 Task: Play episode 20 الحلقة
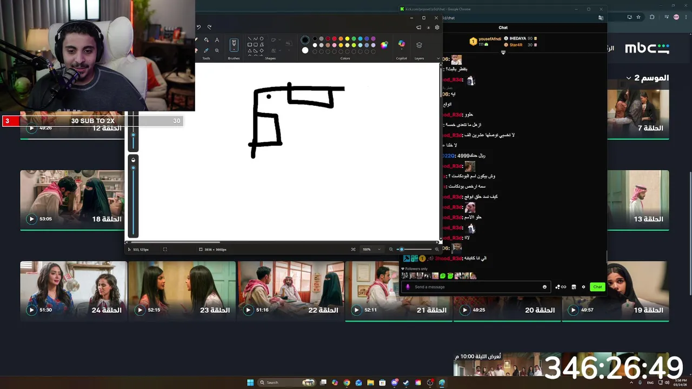[465, 310]
